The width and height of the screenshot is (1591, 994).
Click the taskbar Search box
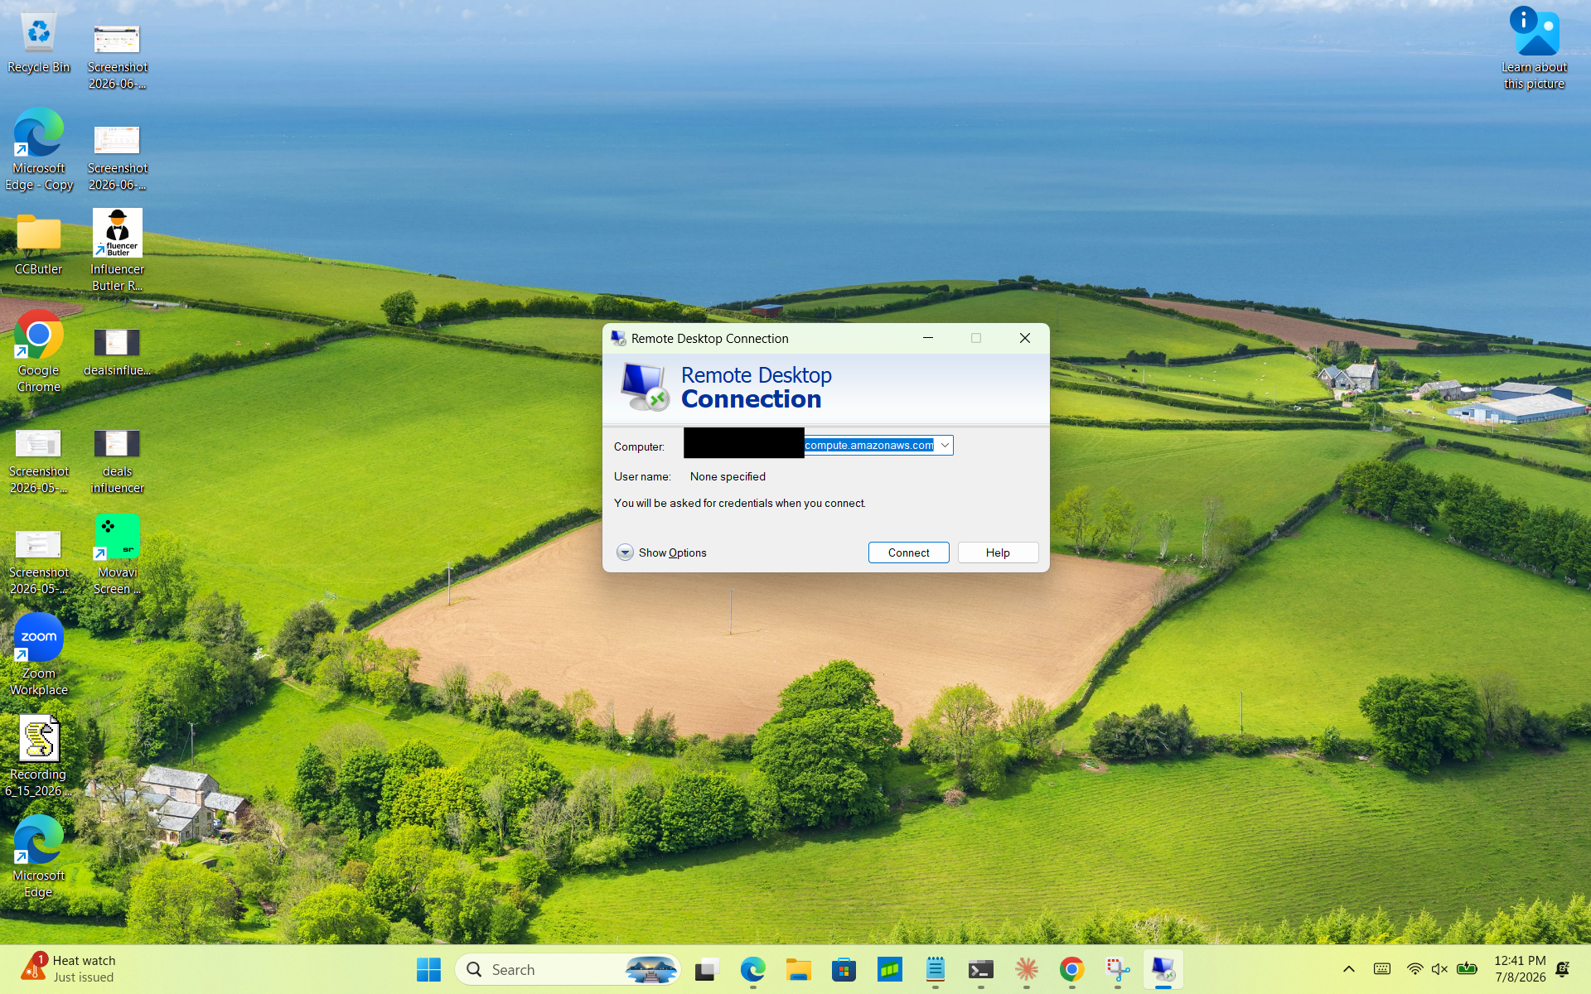568,969
